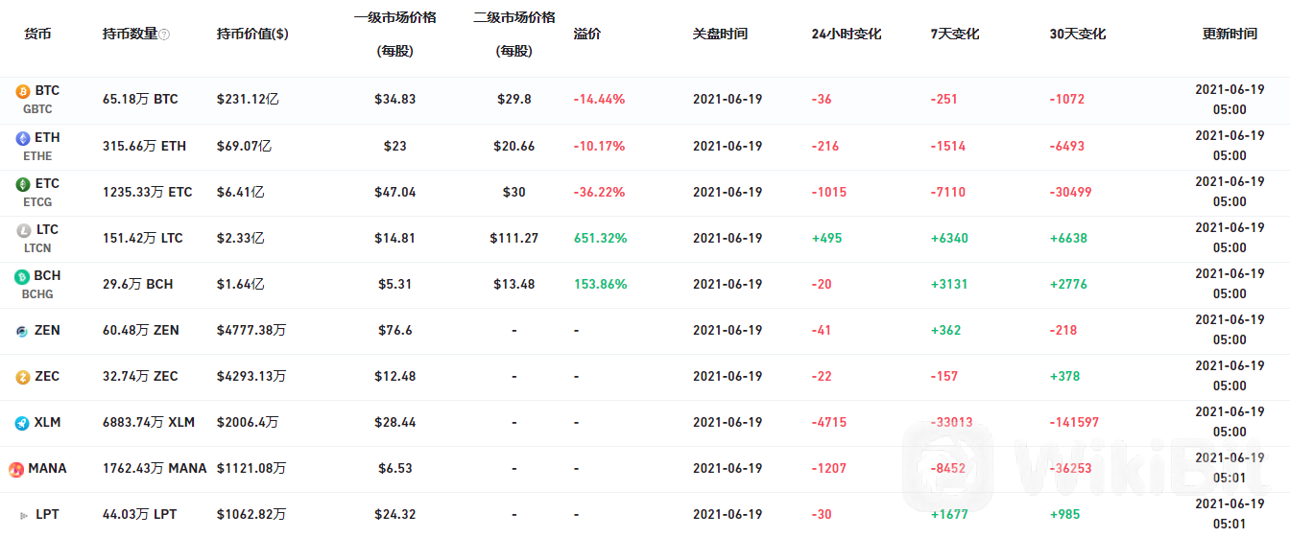Open the ETHE ticker link
Screen dimensions: 1290x538
(37, 155)
